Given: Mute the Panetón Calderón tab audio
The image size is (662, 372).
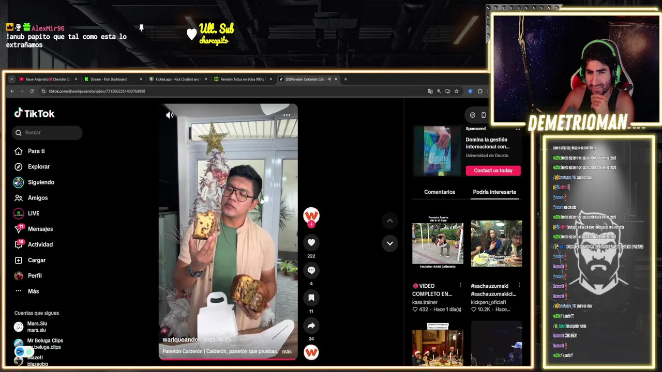Looking at the screenshot, I should click(x=329, y=79).
